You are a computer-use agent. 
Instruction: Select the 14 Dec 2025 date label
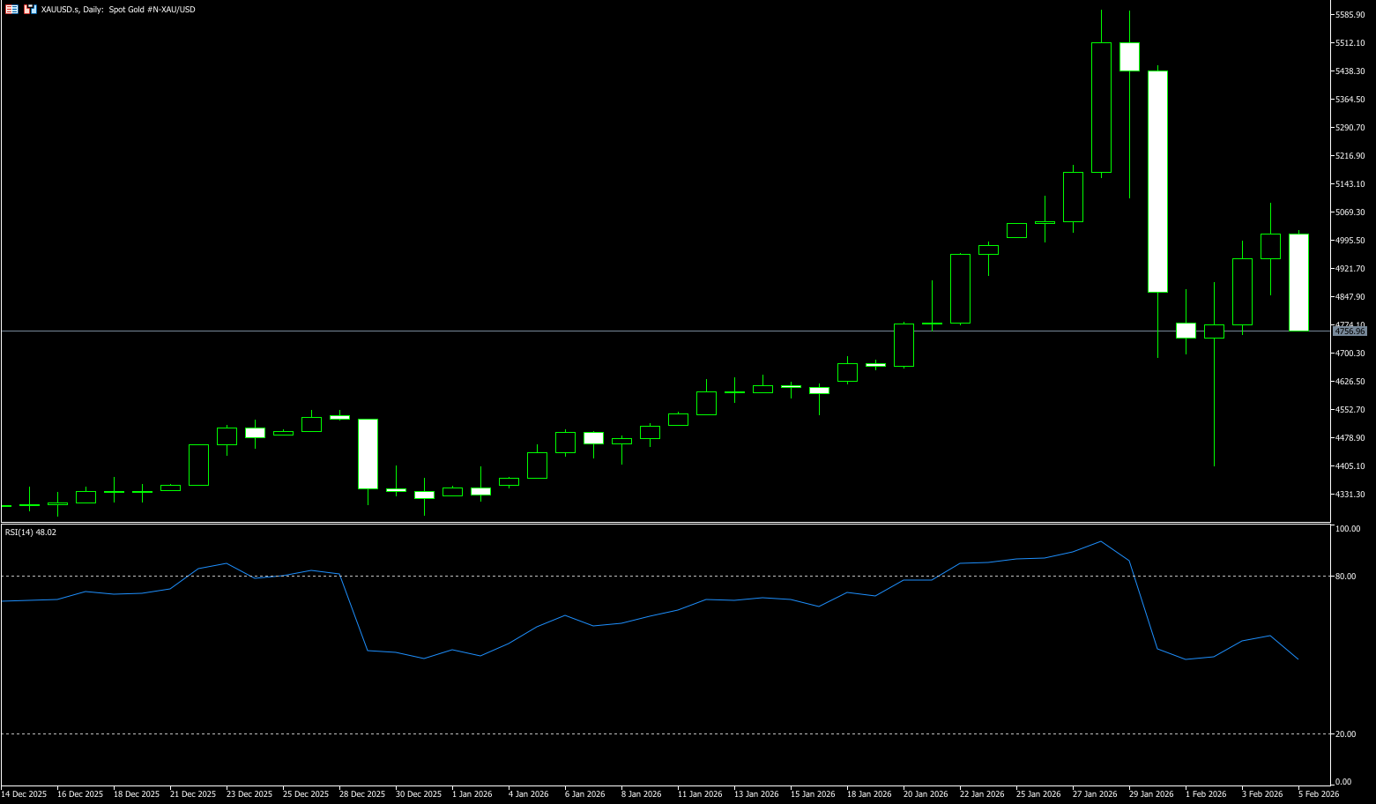point(24,794)
